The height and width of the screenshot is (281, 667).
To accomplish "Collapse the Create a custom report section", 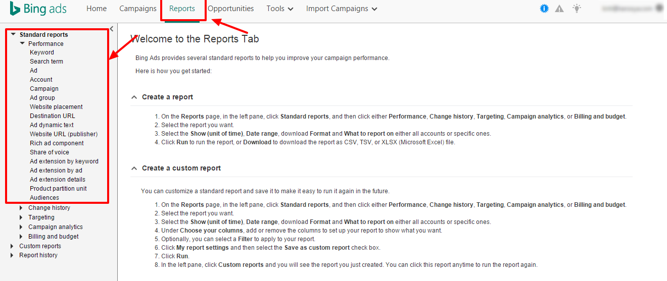I will tap(134, 168).
